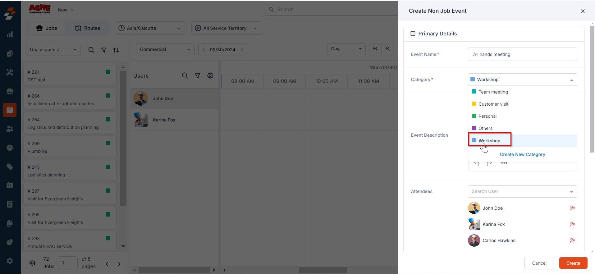Open jobs pagination settings gear
595x274 pixels.
click(32, 263)
